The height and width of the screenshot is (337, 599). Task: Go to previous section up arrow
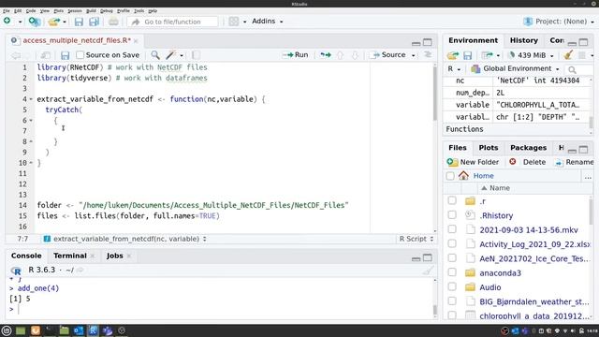pos(340,55)
